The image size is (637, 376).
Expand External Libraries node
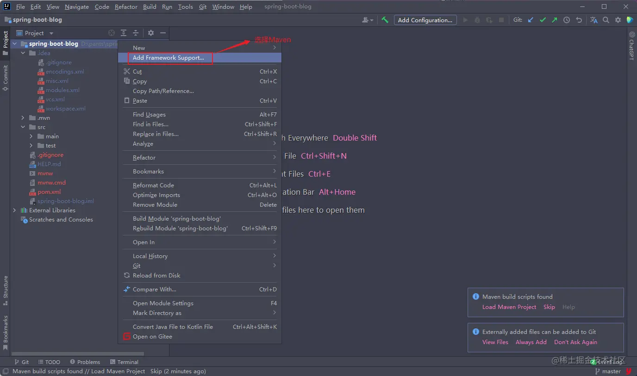15,210
